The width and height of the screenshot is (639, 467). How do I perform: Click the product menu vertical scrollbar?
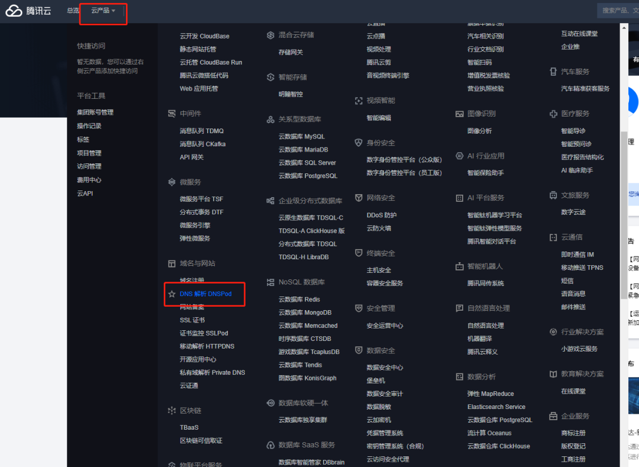(624, 215)
